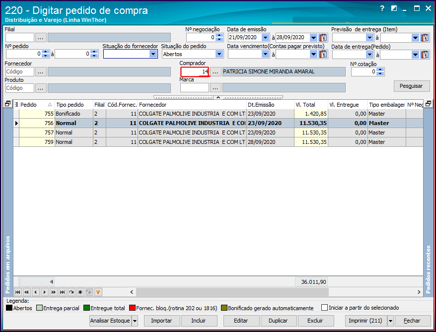Image resolution: width=436 pixels, height=332 pixels.
Task: Click the Comprador code field showing 14
Action: [195, 71]
